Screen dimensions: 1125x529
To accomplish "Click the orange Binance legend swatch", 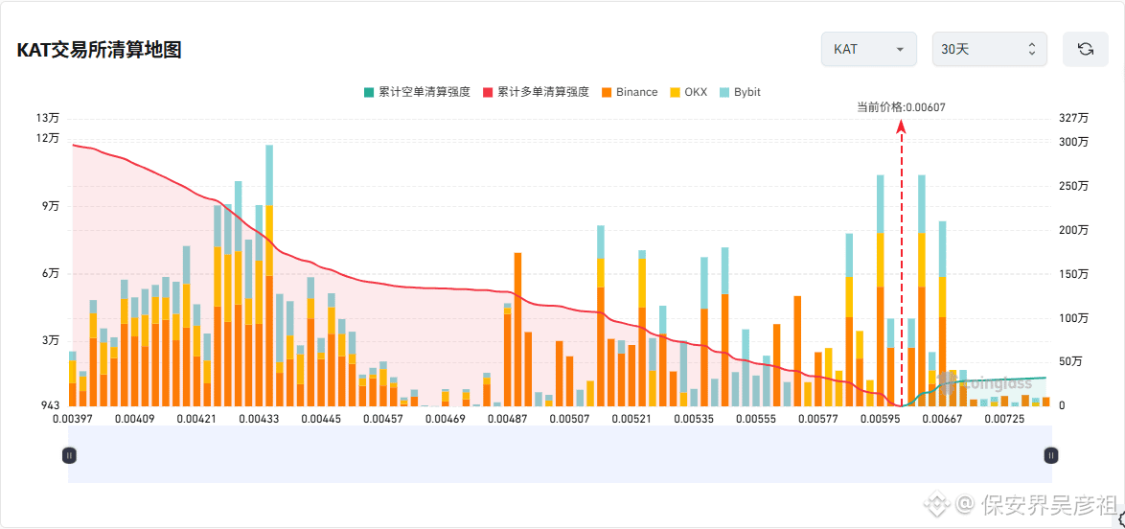I will (x=606, y=92).
